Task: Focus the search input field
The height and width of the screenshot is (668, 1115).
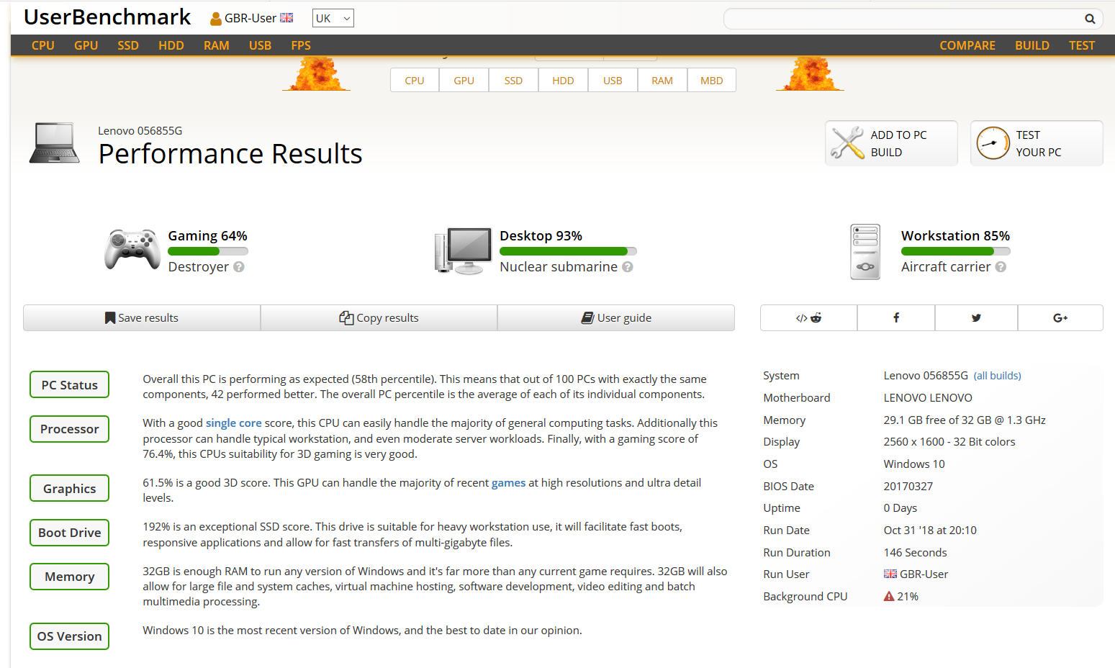Action: point(903,19)
